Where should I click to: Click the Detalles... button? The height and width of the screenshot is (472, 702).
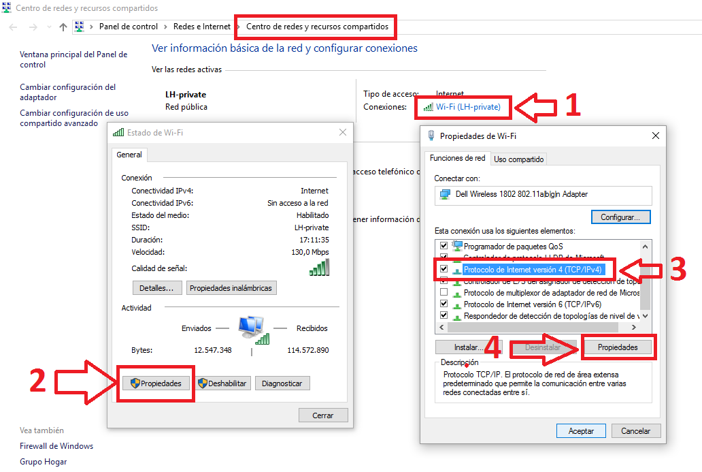point(156,288)
